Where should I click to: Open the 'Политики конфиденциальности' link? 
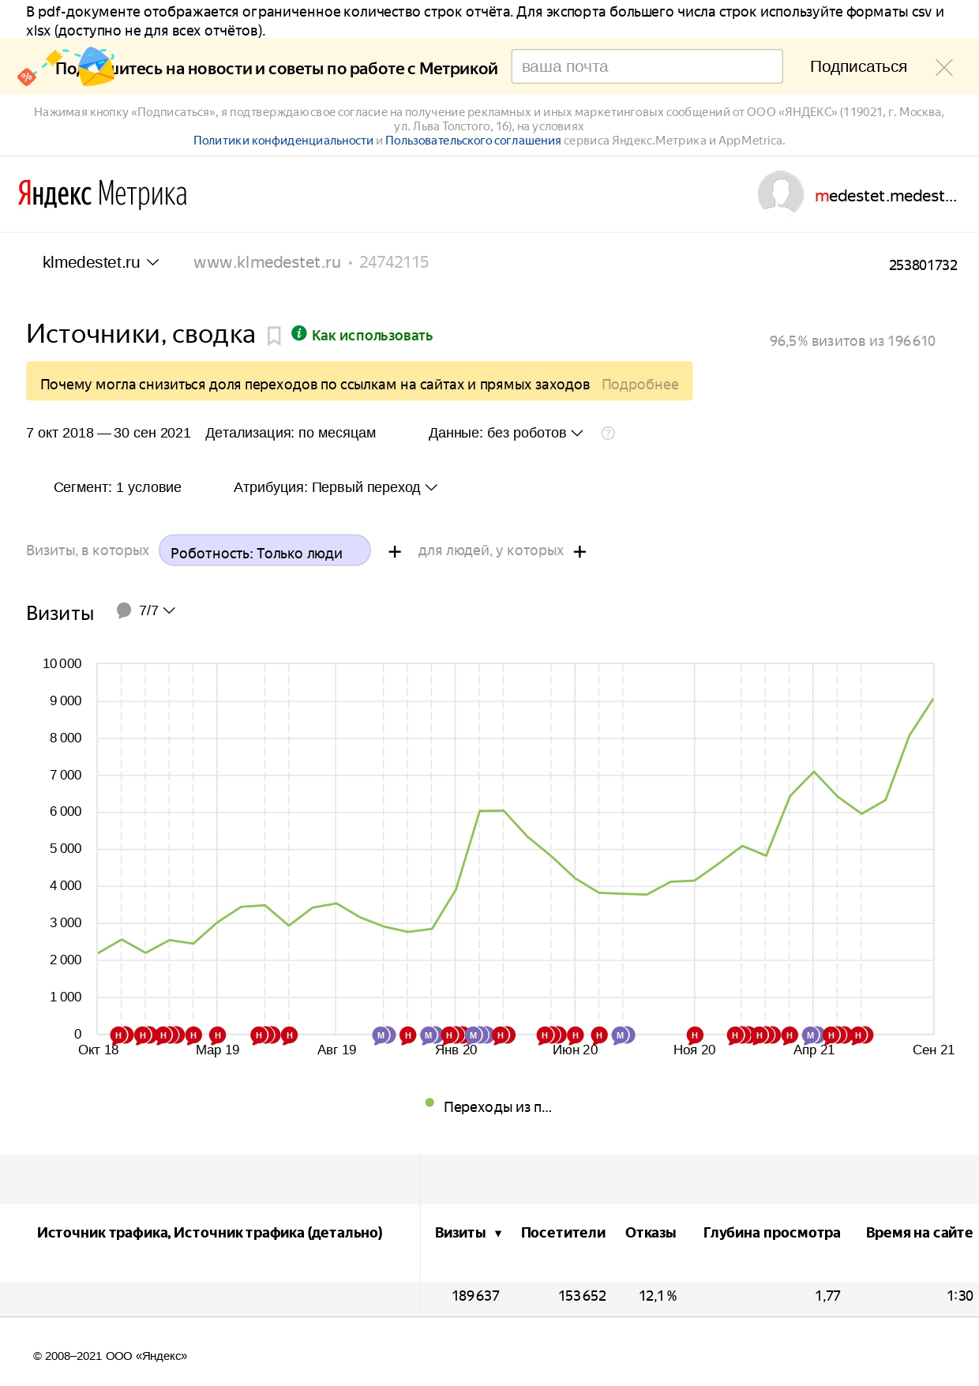click(283, 141)
